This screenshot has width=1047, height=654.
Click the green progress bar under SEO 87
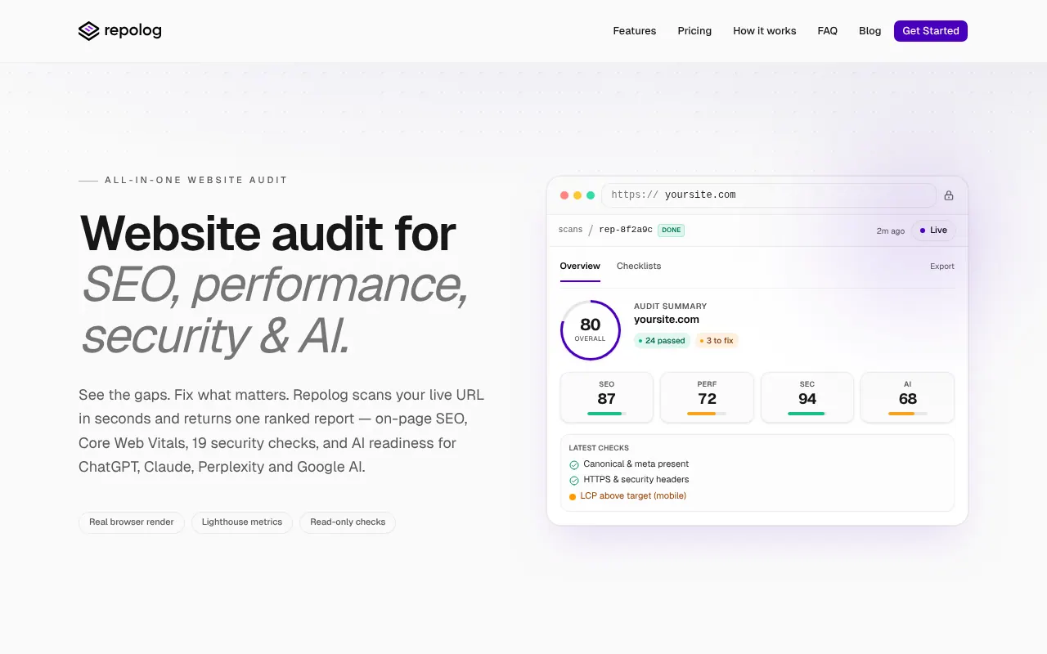point(604,414)
